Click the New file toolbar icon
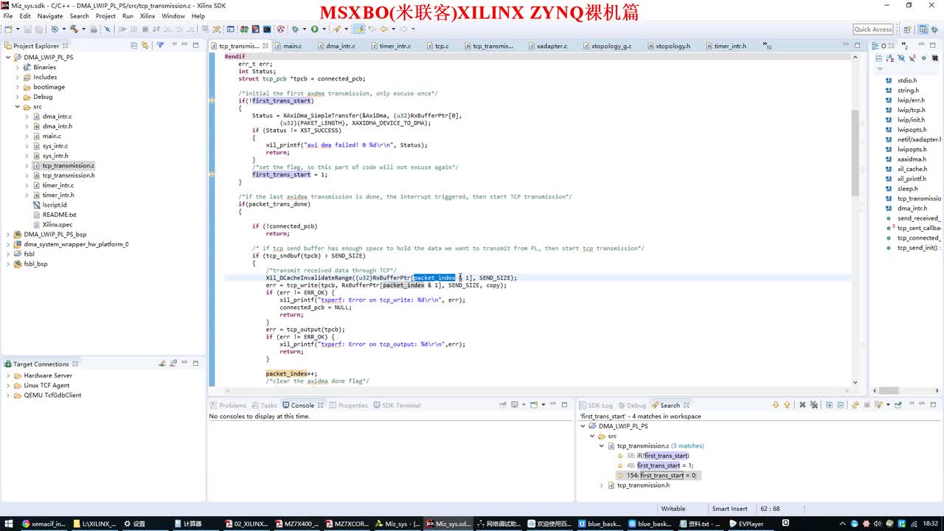The image size is (944, 531). coord(8,29)
